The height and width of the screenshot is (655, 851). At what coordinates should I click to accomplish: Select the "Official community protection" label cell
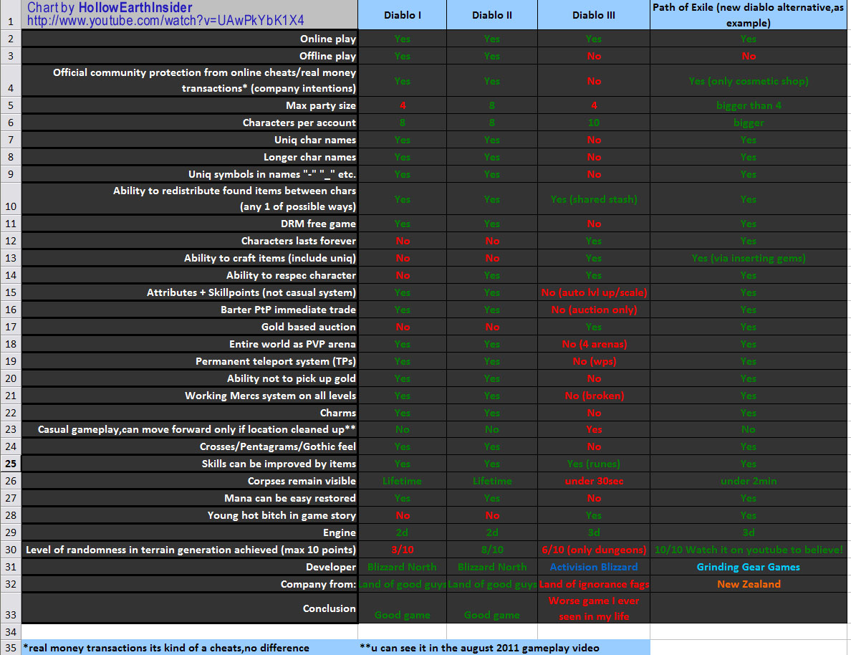coord(189,80)
